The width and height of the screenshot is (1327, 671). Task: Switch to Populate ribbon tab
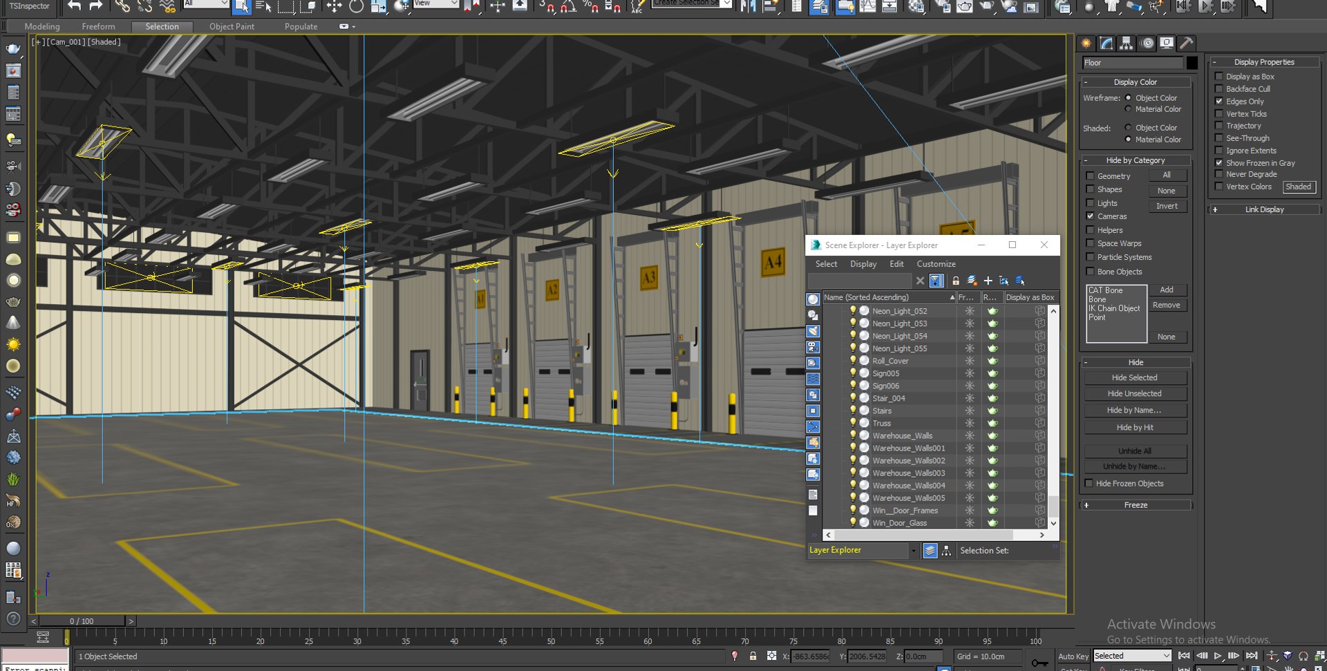pyautogui.click(x=301, y=26)
